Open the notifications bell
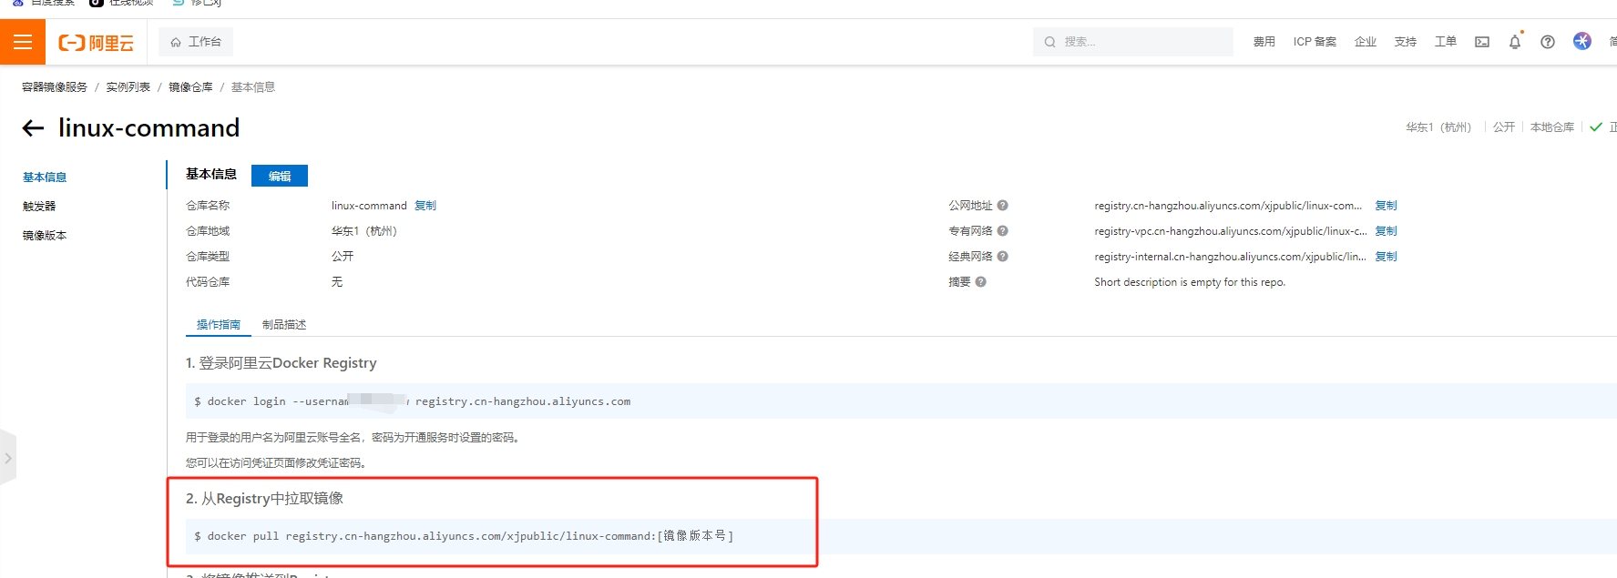Screen dimensions: 1617x578 click(1515, 42)
